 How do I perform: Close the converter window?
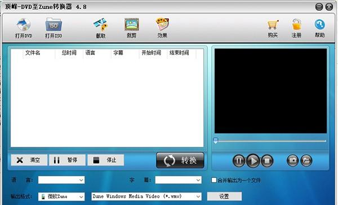tap(329, 7)
